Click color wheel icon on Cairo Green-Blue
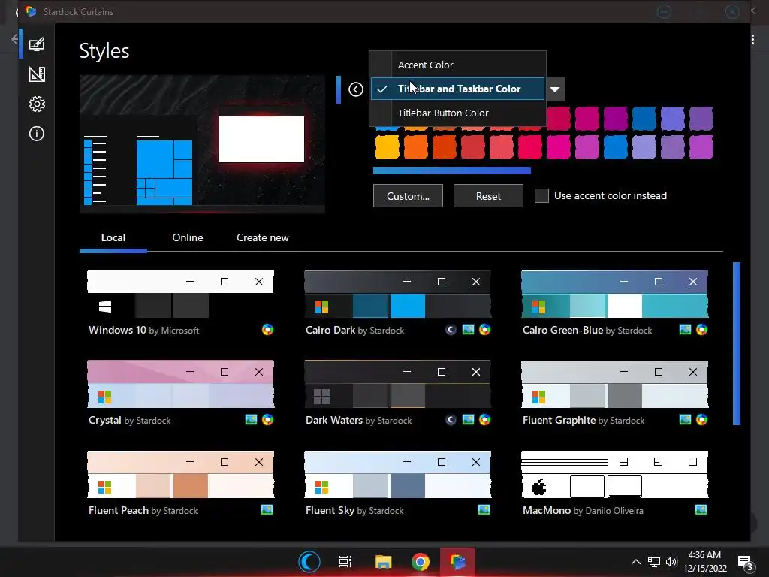Screen dimensions: 769x577 (x=702, y=330)
